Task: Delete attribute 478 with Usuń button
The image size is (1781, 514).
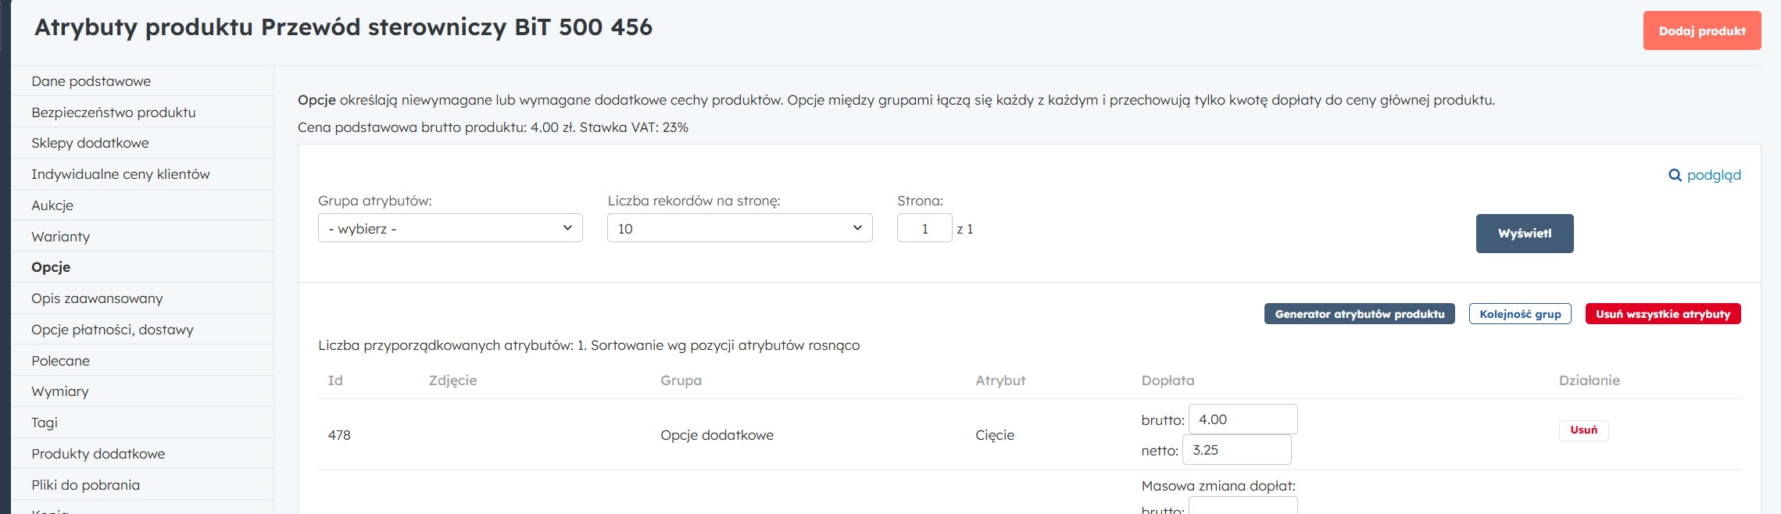Action: pos(1583,430)
